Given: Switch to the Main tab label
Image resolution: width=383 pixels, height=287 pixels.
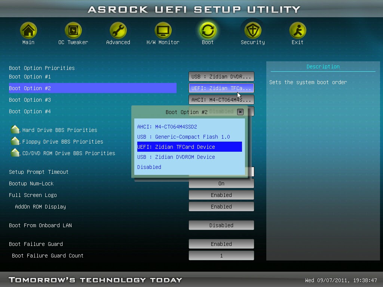Looking at the screenshot, I should (28, 42).
